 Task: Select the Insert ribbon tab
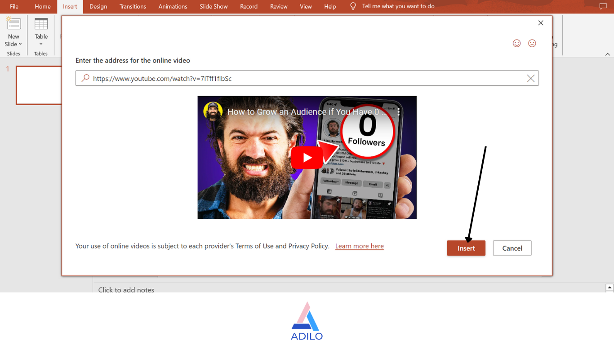[x=70, y=6]
